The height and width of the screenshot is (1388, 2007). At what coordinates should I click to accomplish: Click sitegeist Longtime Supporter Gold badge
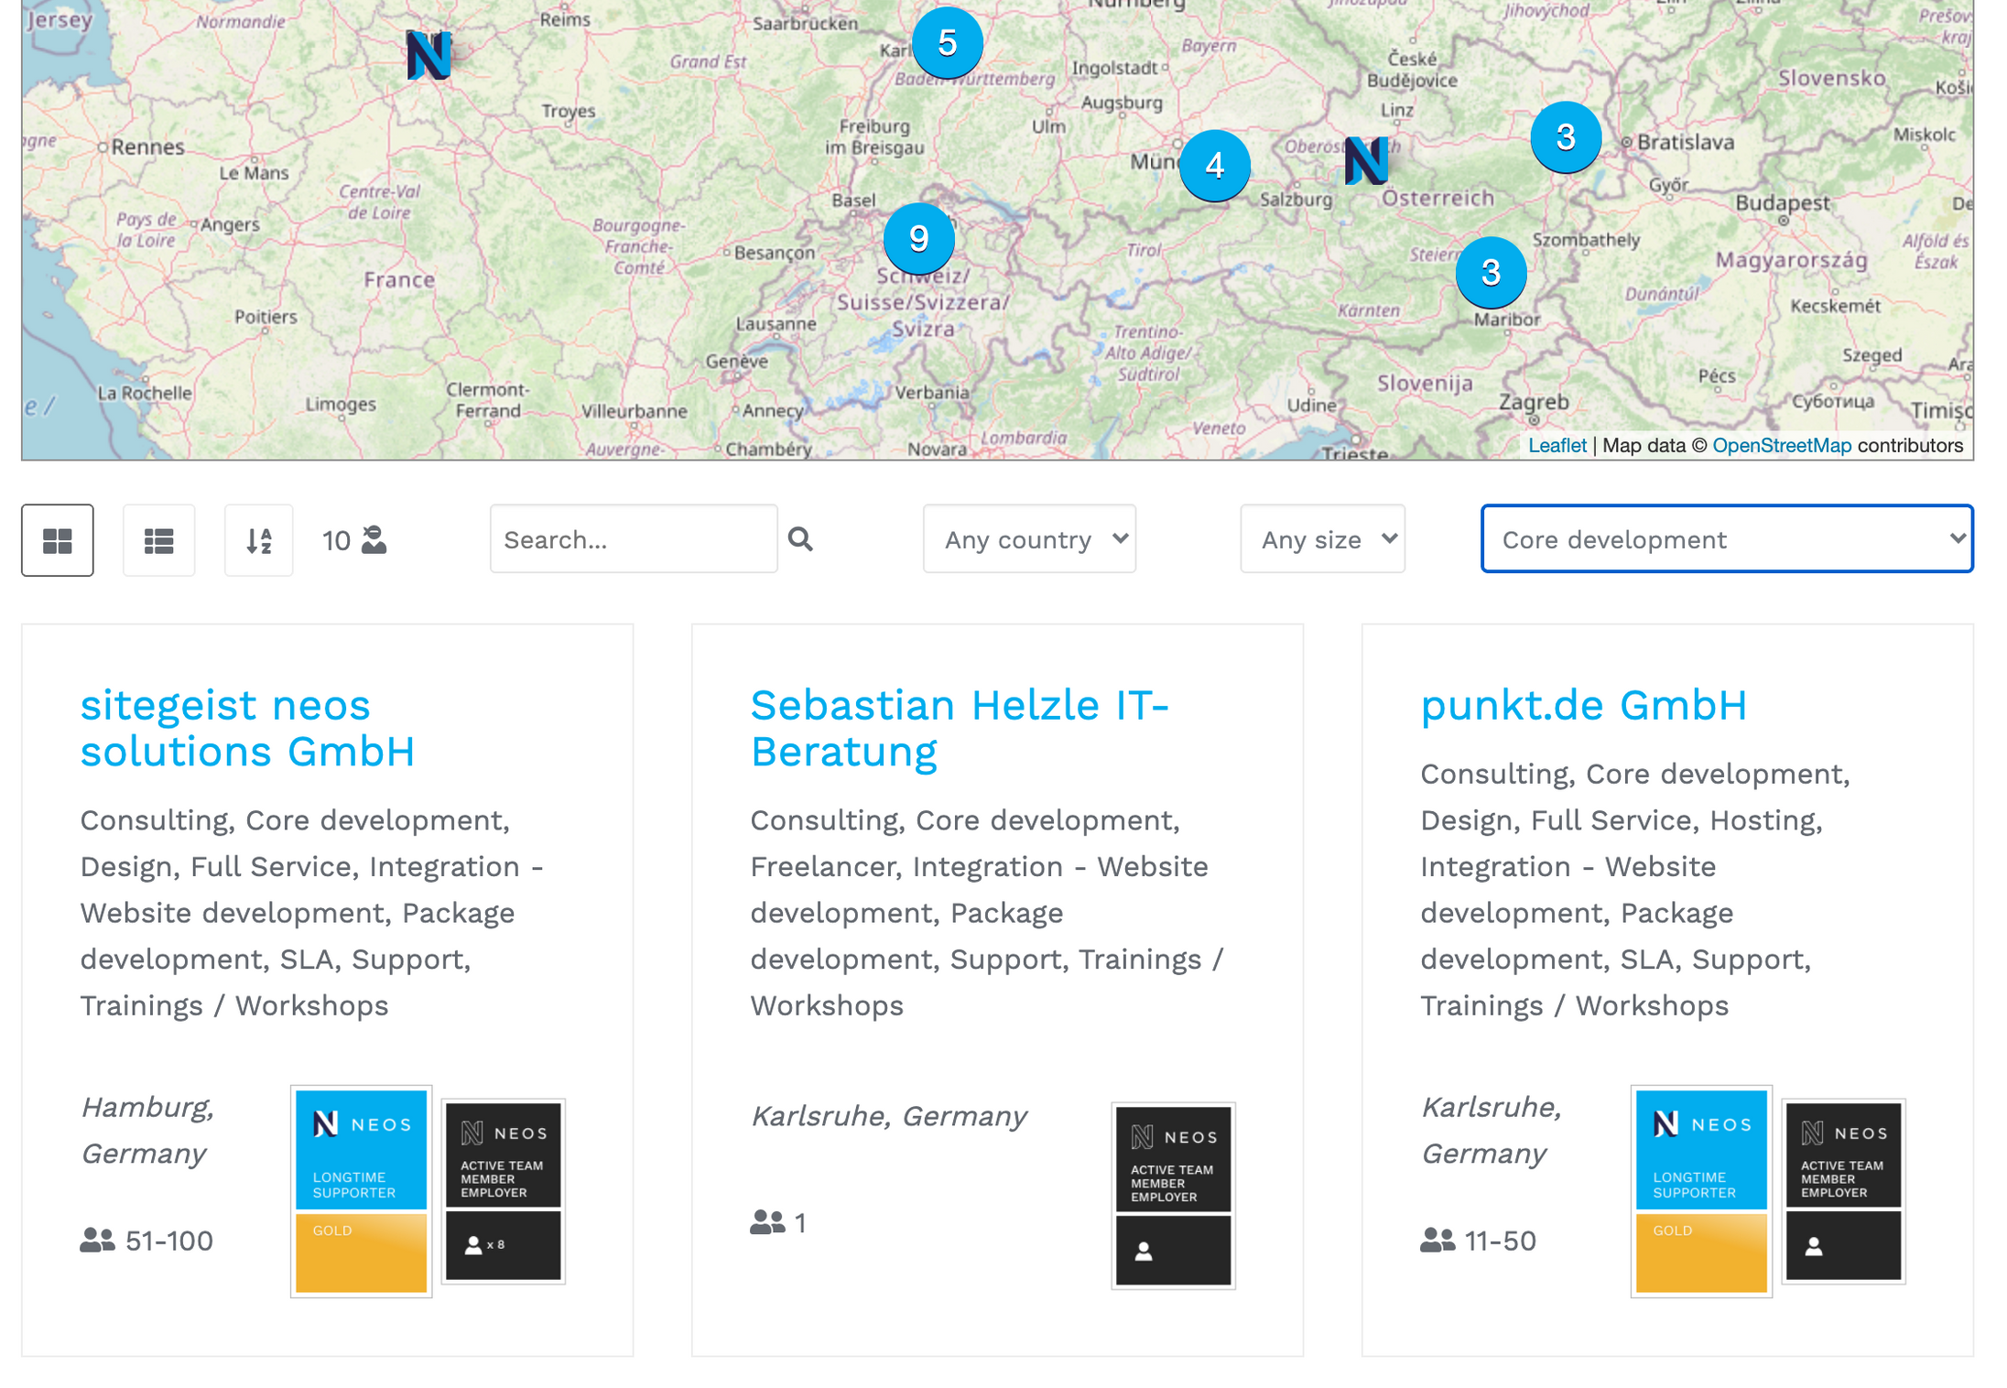362,1191
